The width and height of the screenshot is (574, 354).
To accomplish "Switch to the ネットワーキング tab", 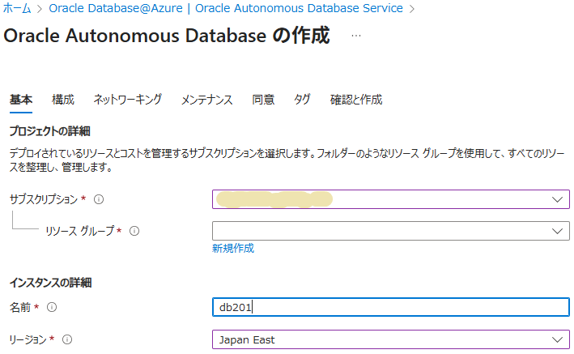I will tap(127, 100).
